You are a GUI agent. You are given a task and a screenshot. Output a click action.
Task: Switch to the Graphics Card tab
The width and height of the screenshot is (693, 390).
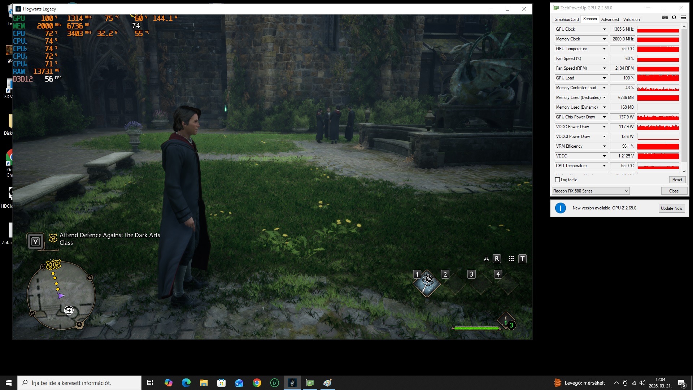pos(566,19)
